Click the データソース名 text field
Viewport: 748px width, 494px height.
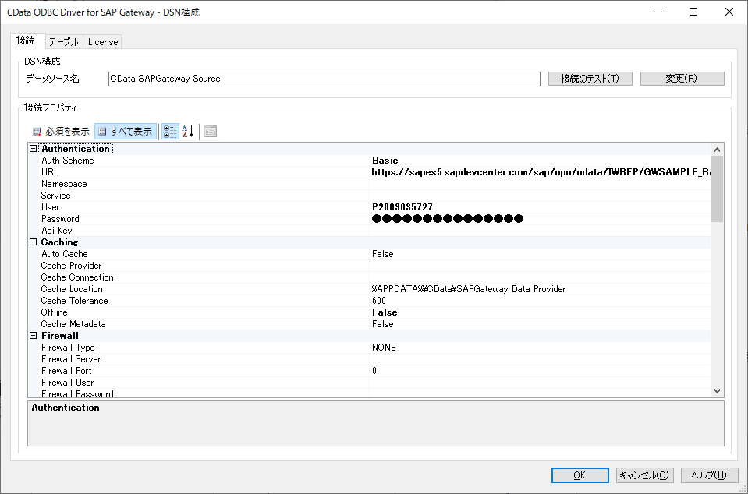coord(324,79)
